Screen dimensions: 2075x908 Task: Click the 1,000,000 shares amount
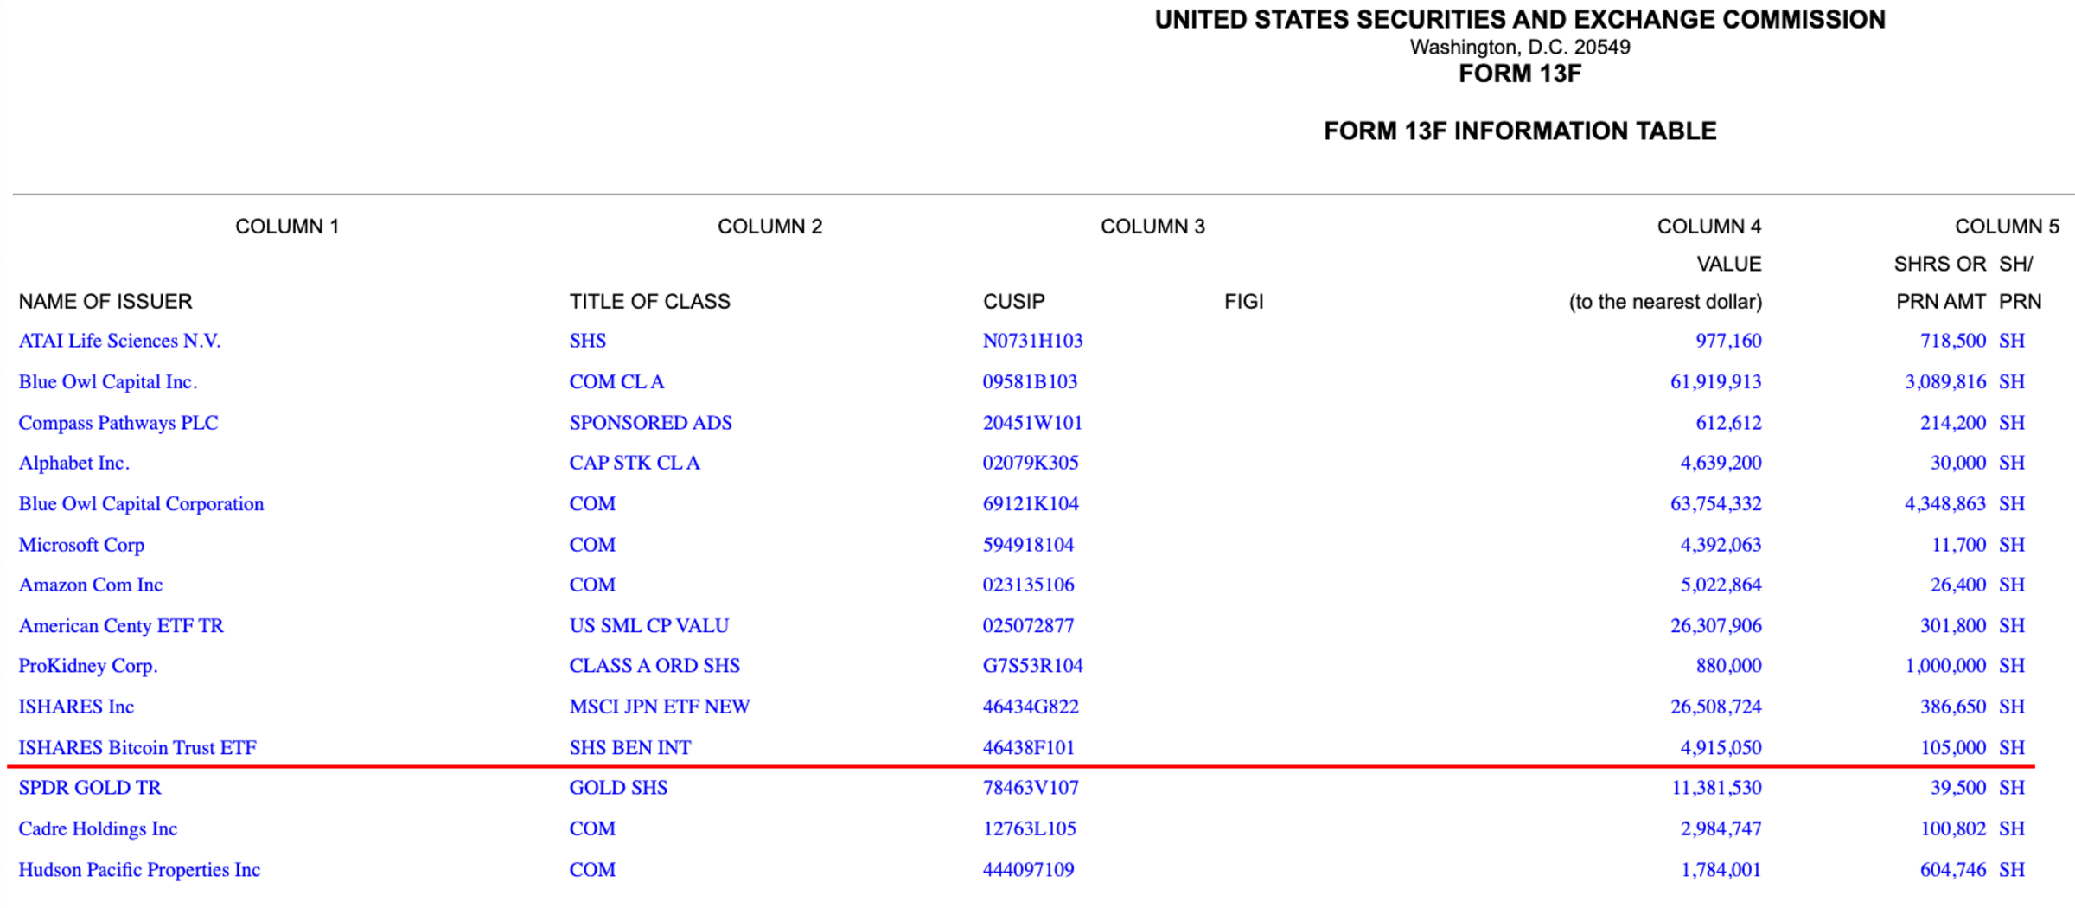point(1945,666)
